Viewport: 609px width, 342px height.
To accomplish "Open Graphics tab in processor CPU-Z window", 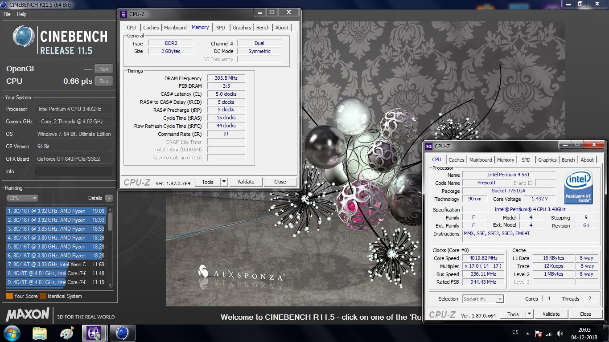I will (x=547, y=160).
